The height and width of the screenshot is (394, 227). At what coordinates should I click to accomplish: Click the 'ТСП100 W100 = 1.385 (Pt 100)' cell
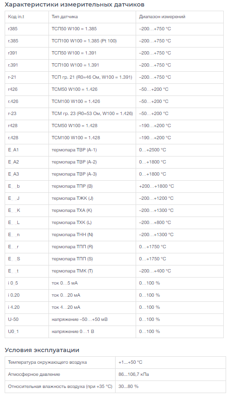pos(92,41)
